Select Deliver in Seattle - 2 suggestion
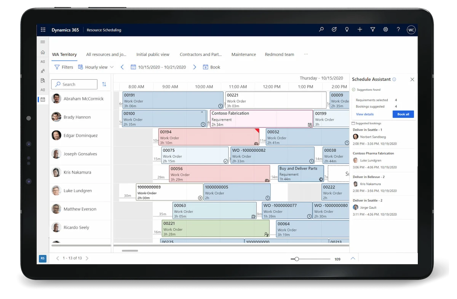 pos(383,208)
